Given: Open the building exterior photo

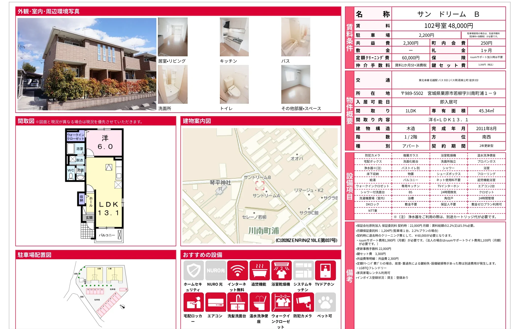Looking at the screenshot, I should (x=87, y=64).
